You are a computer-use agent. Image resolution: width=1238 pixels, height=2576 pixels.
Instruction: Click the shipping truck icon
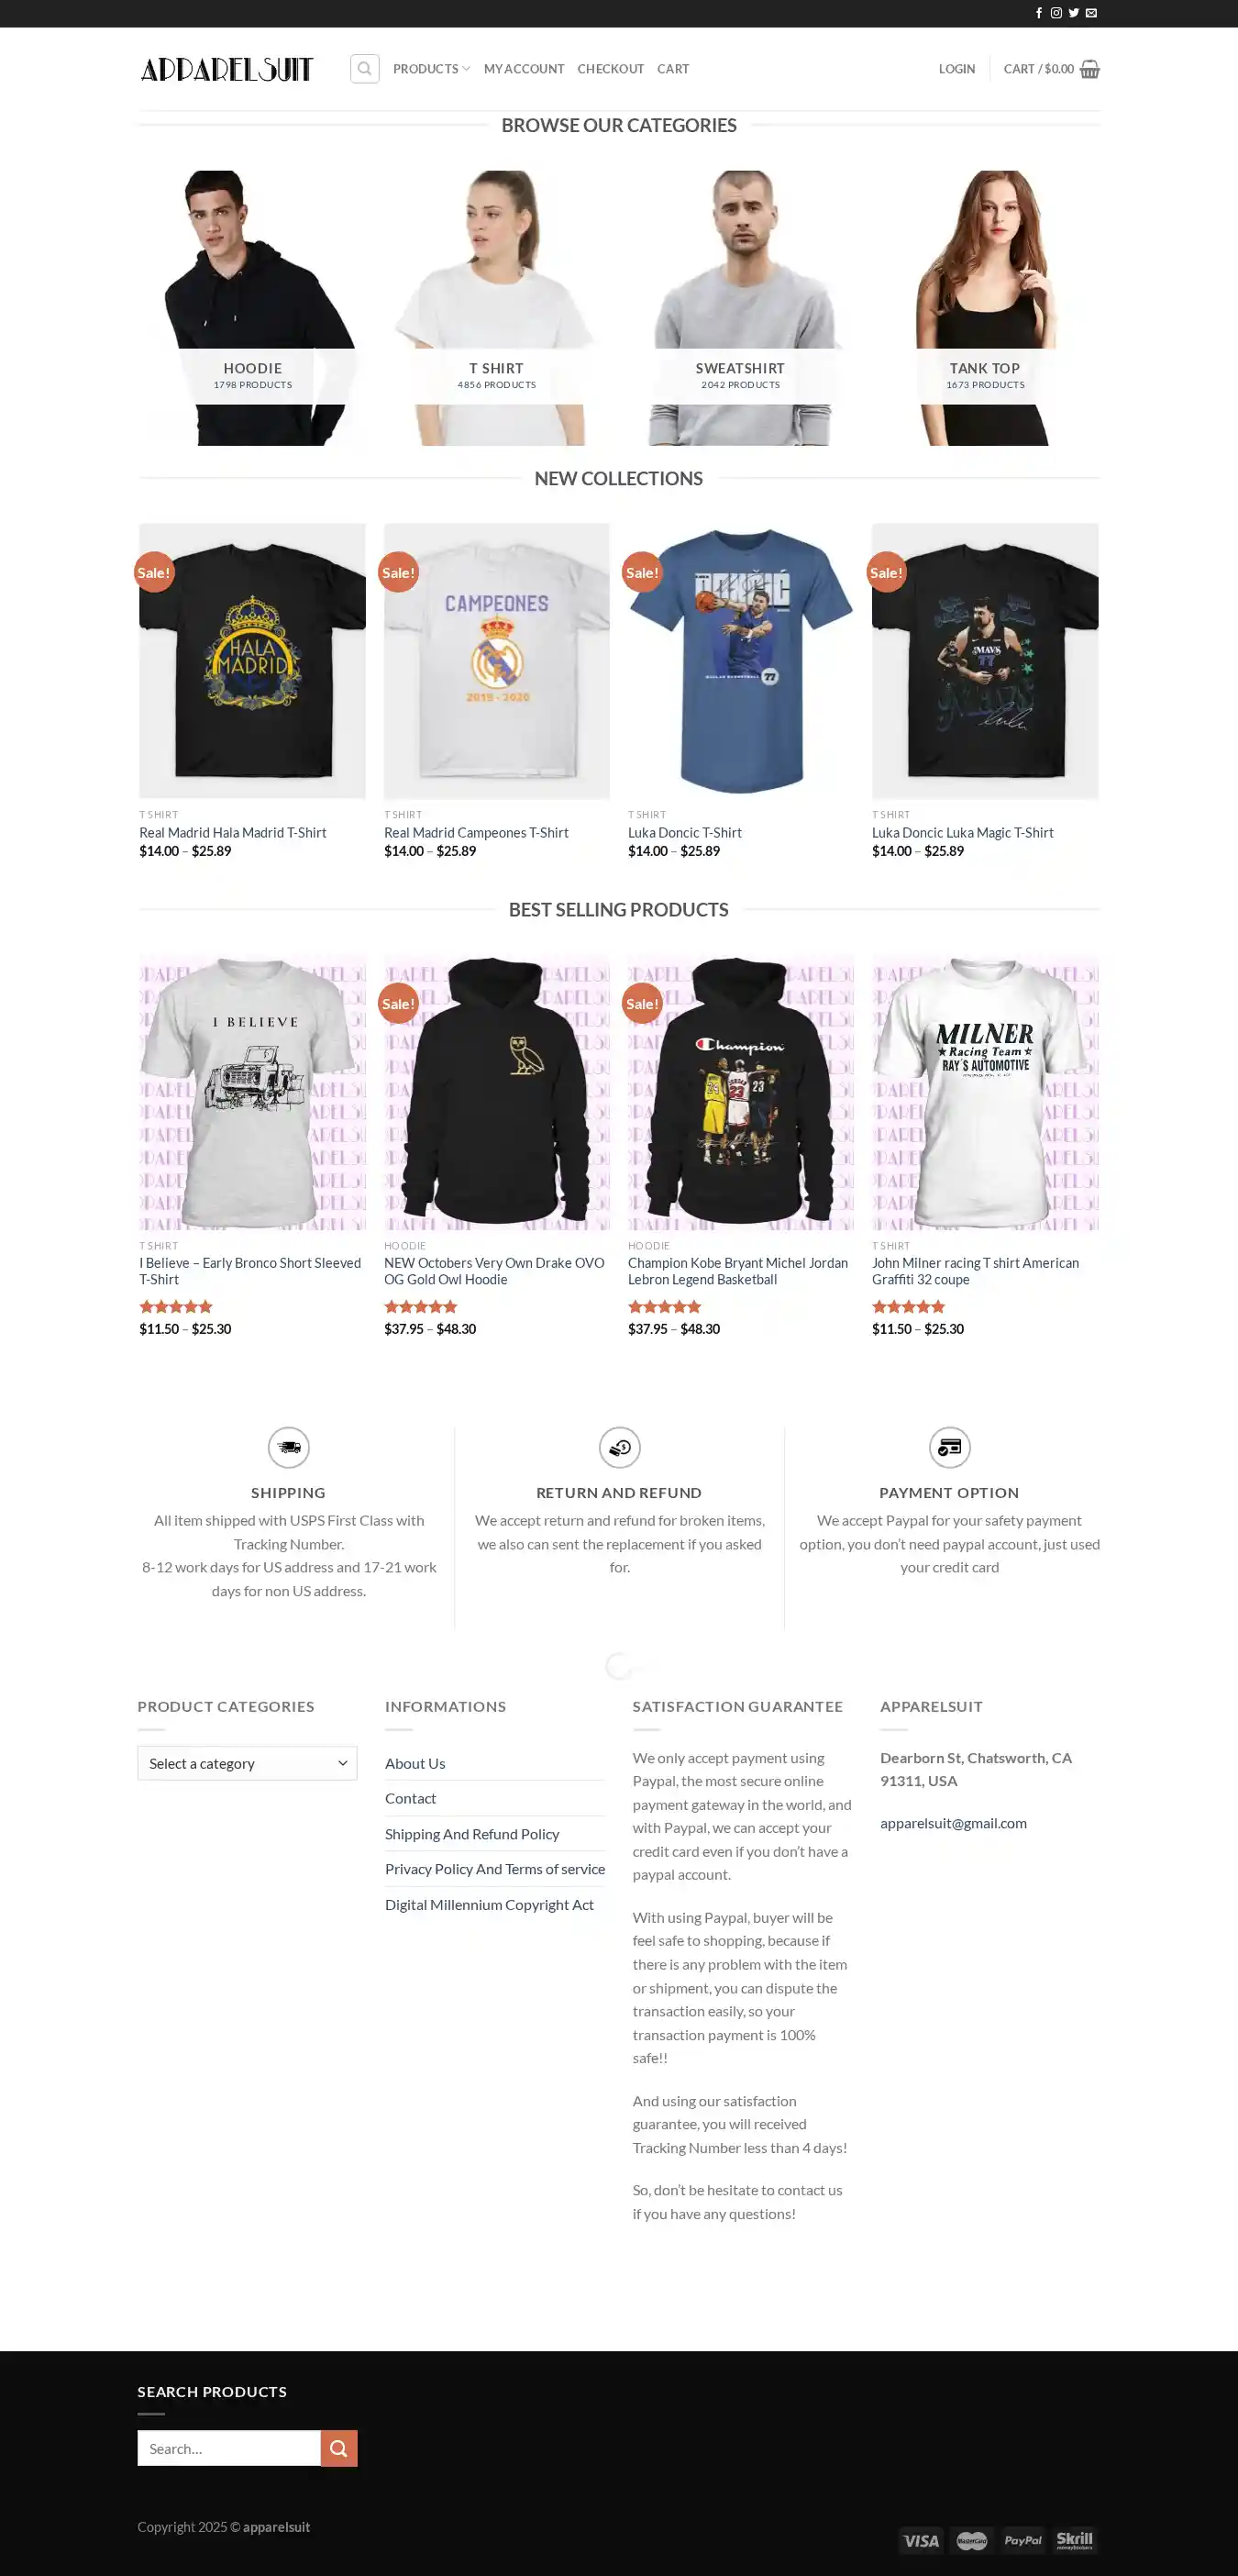(289, 1447)
